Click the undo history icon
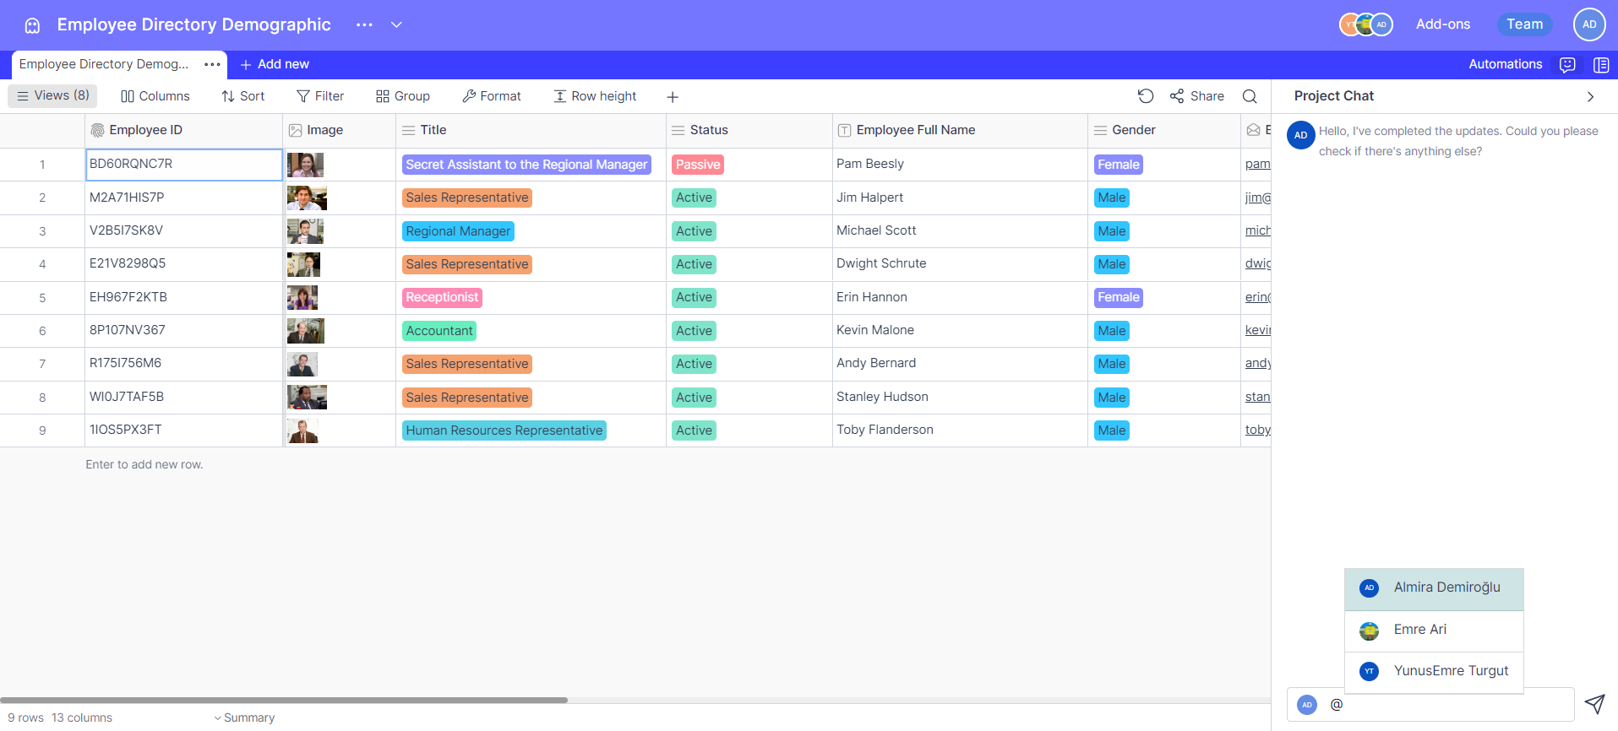Screen dimensions: 1618x731 point(1145,96)
